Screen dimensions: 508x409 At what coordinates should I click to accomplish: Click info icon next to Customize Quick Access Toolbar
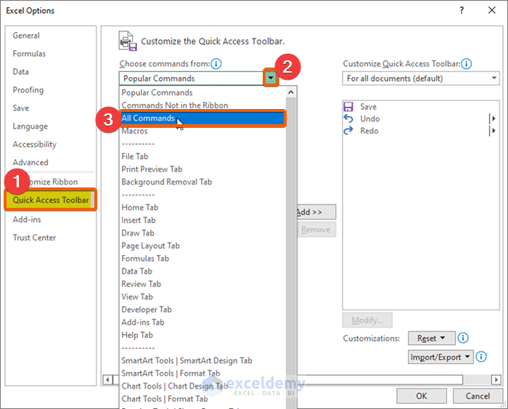pos(466,64)
